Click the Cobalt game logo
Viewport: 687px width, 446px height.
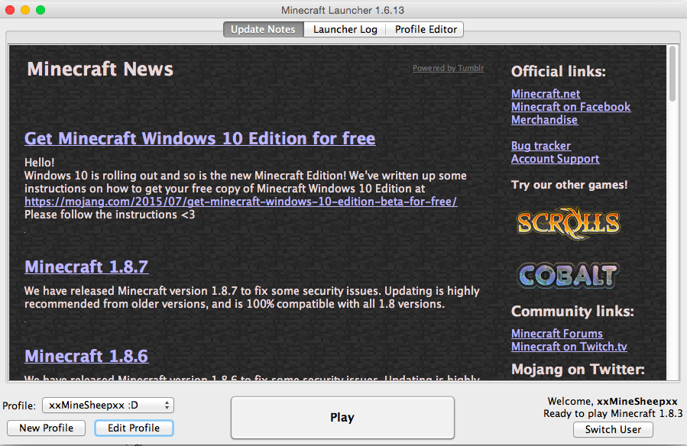(x=567, y=275)
